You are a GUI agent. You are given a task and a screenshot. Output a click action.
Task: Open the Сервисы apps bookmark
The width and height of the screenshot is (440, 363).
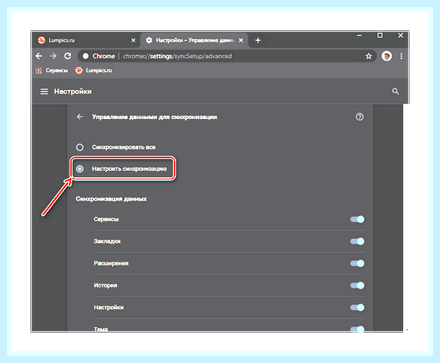pos(52,70)
